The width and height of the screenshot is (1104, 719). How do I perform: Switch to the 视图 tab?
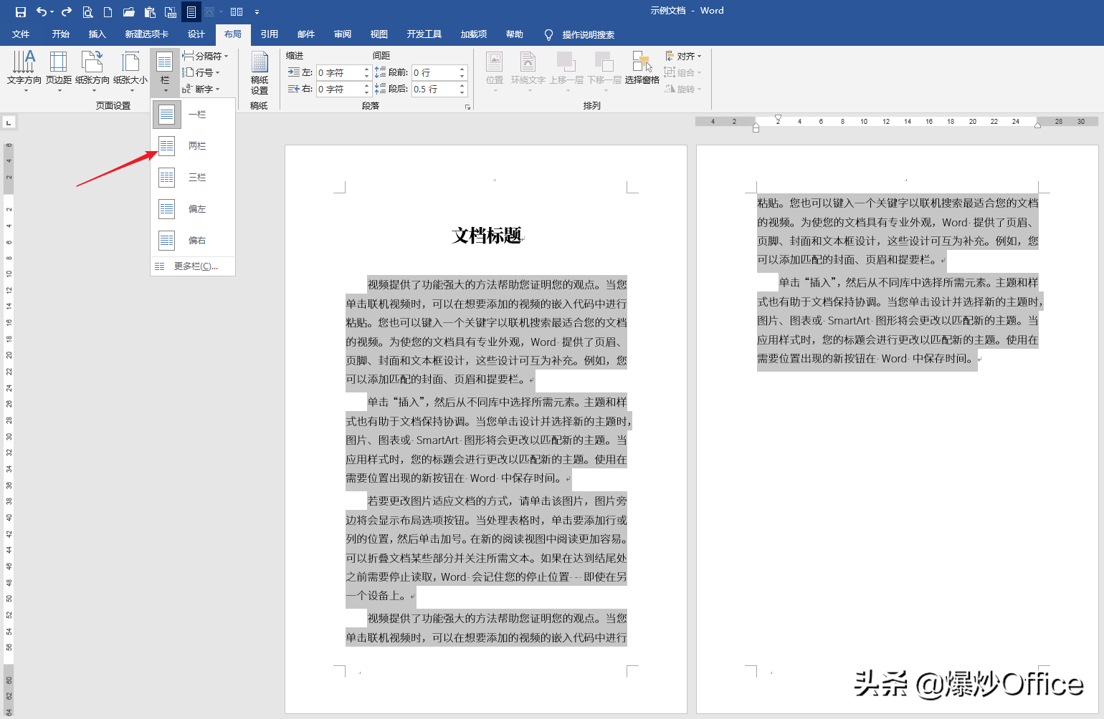tap(379, 34)
